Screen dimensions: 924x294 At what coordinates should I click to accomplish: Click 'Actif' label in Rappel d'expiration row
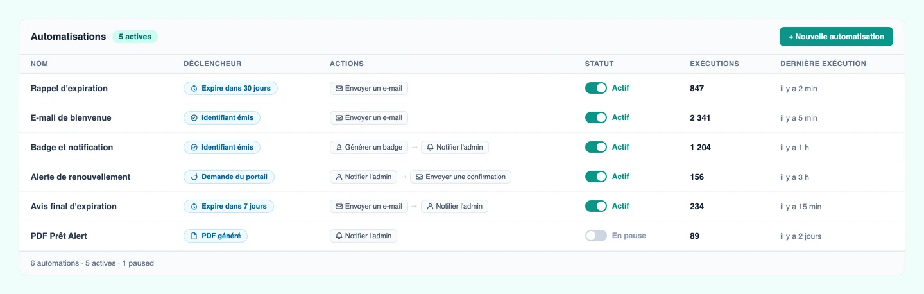[x=620, y=88]
